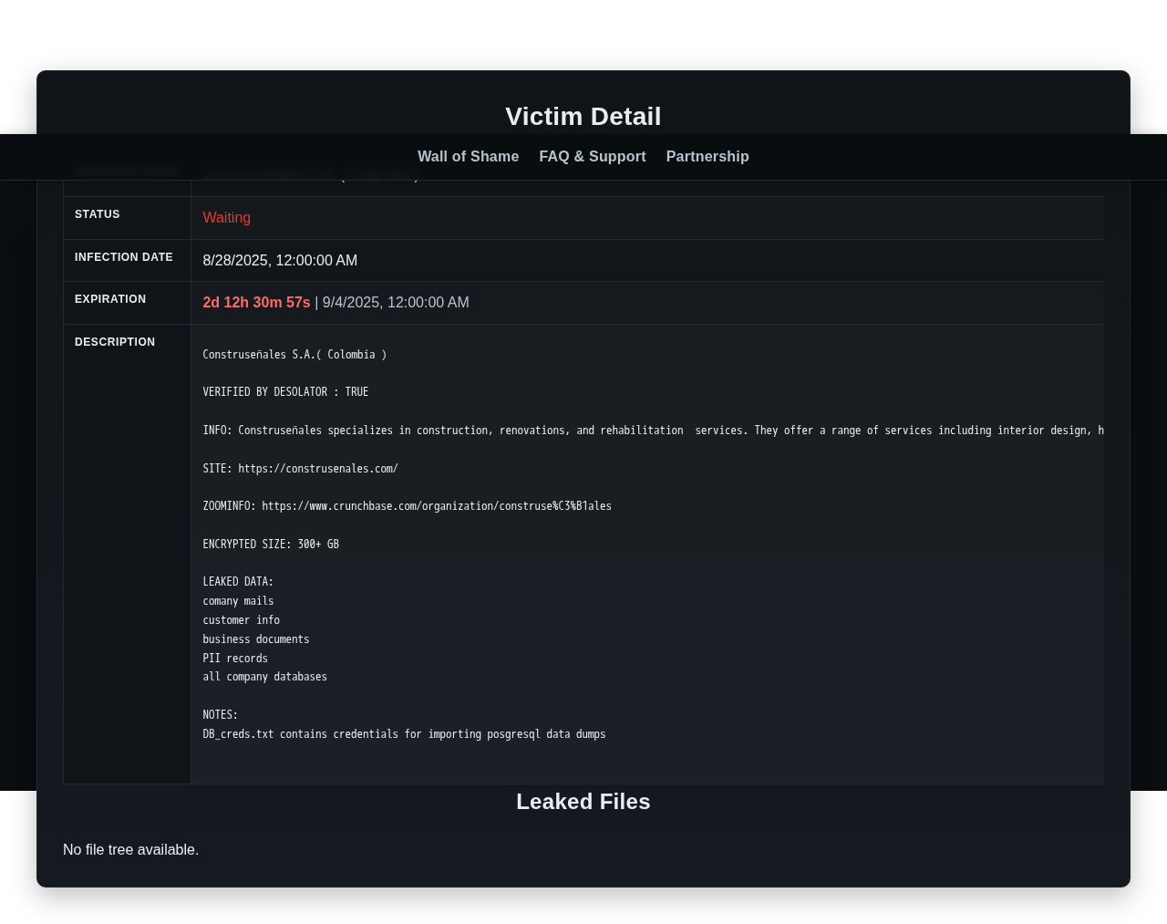Click the ZOOMINFO crunchbase URL line
The image size is (1167, 924).
click(x=407, y=506)
